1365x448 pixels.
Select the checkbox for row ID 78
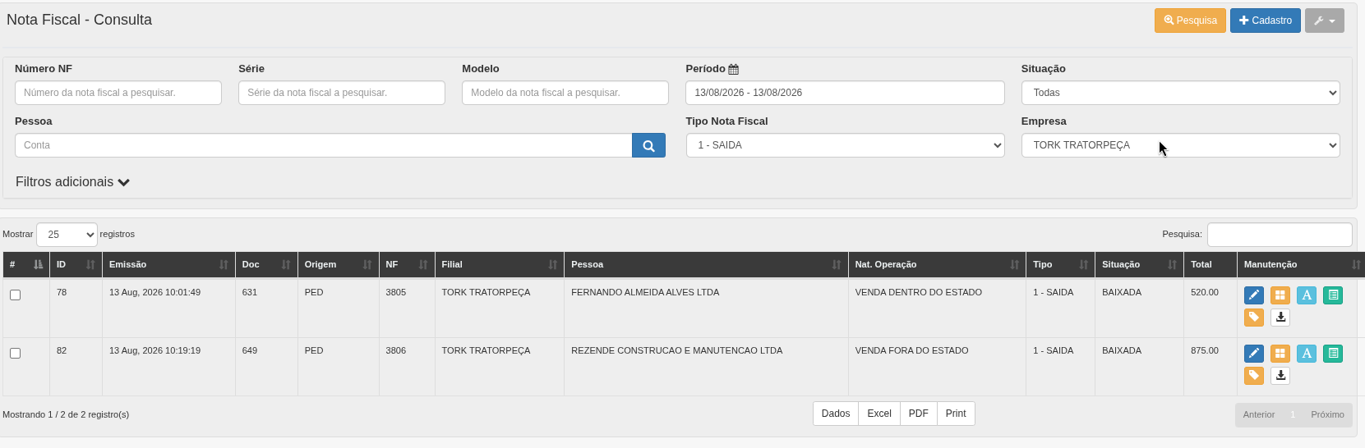click(15, 295)
